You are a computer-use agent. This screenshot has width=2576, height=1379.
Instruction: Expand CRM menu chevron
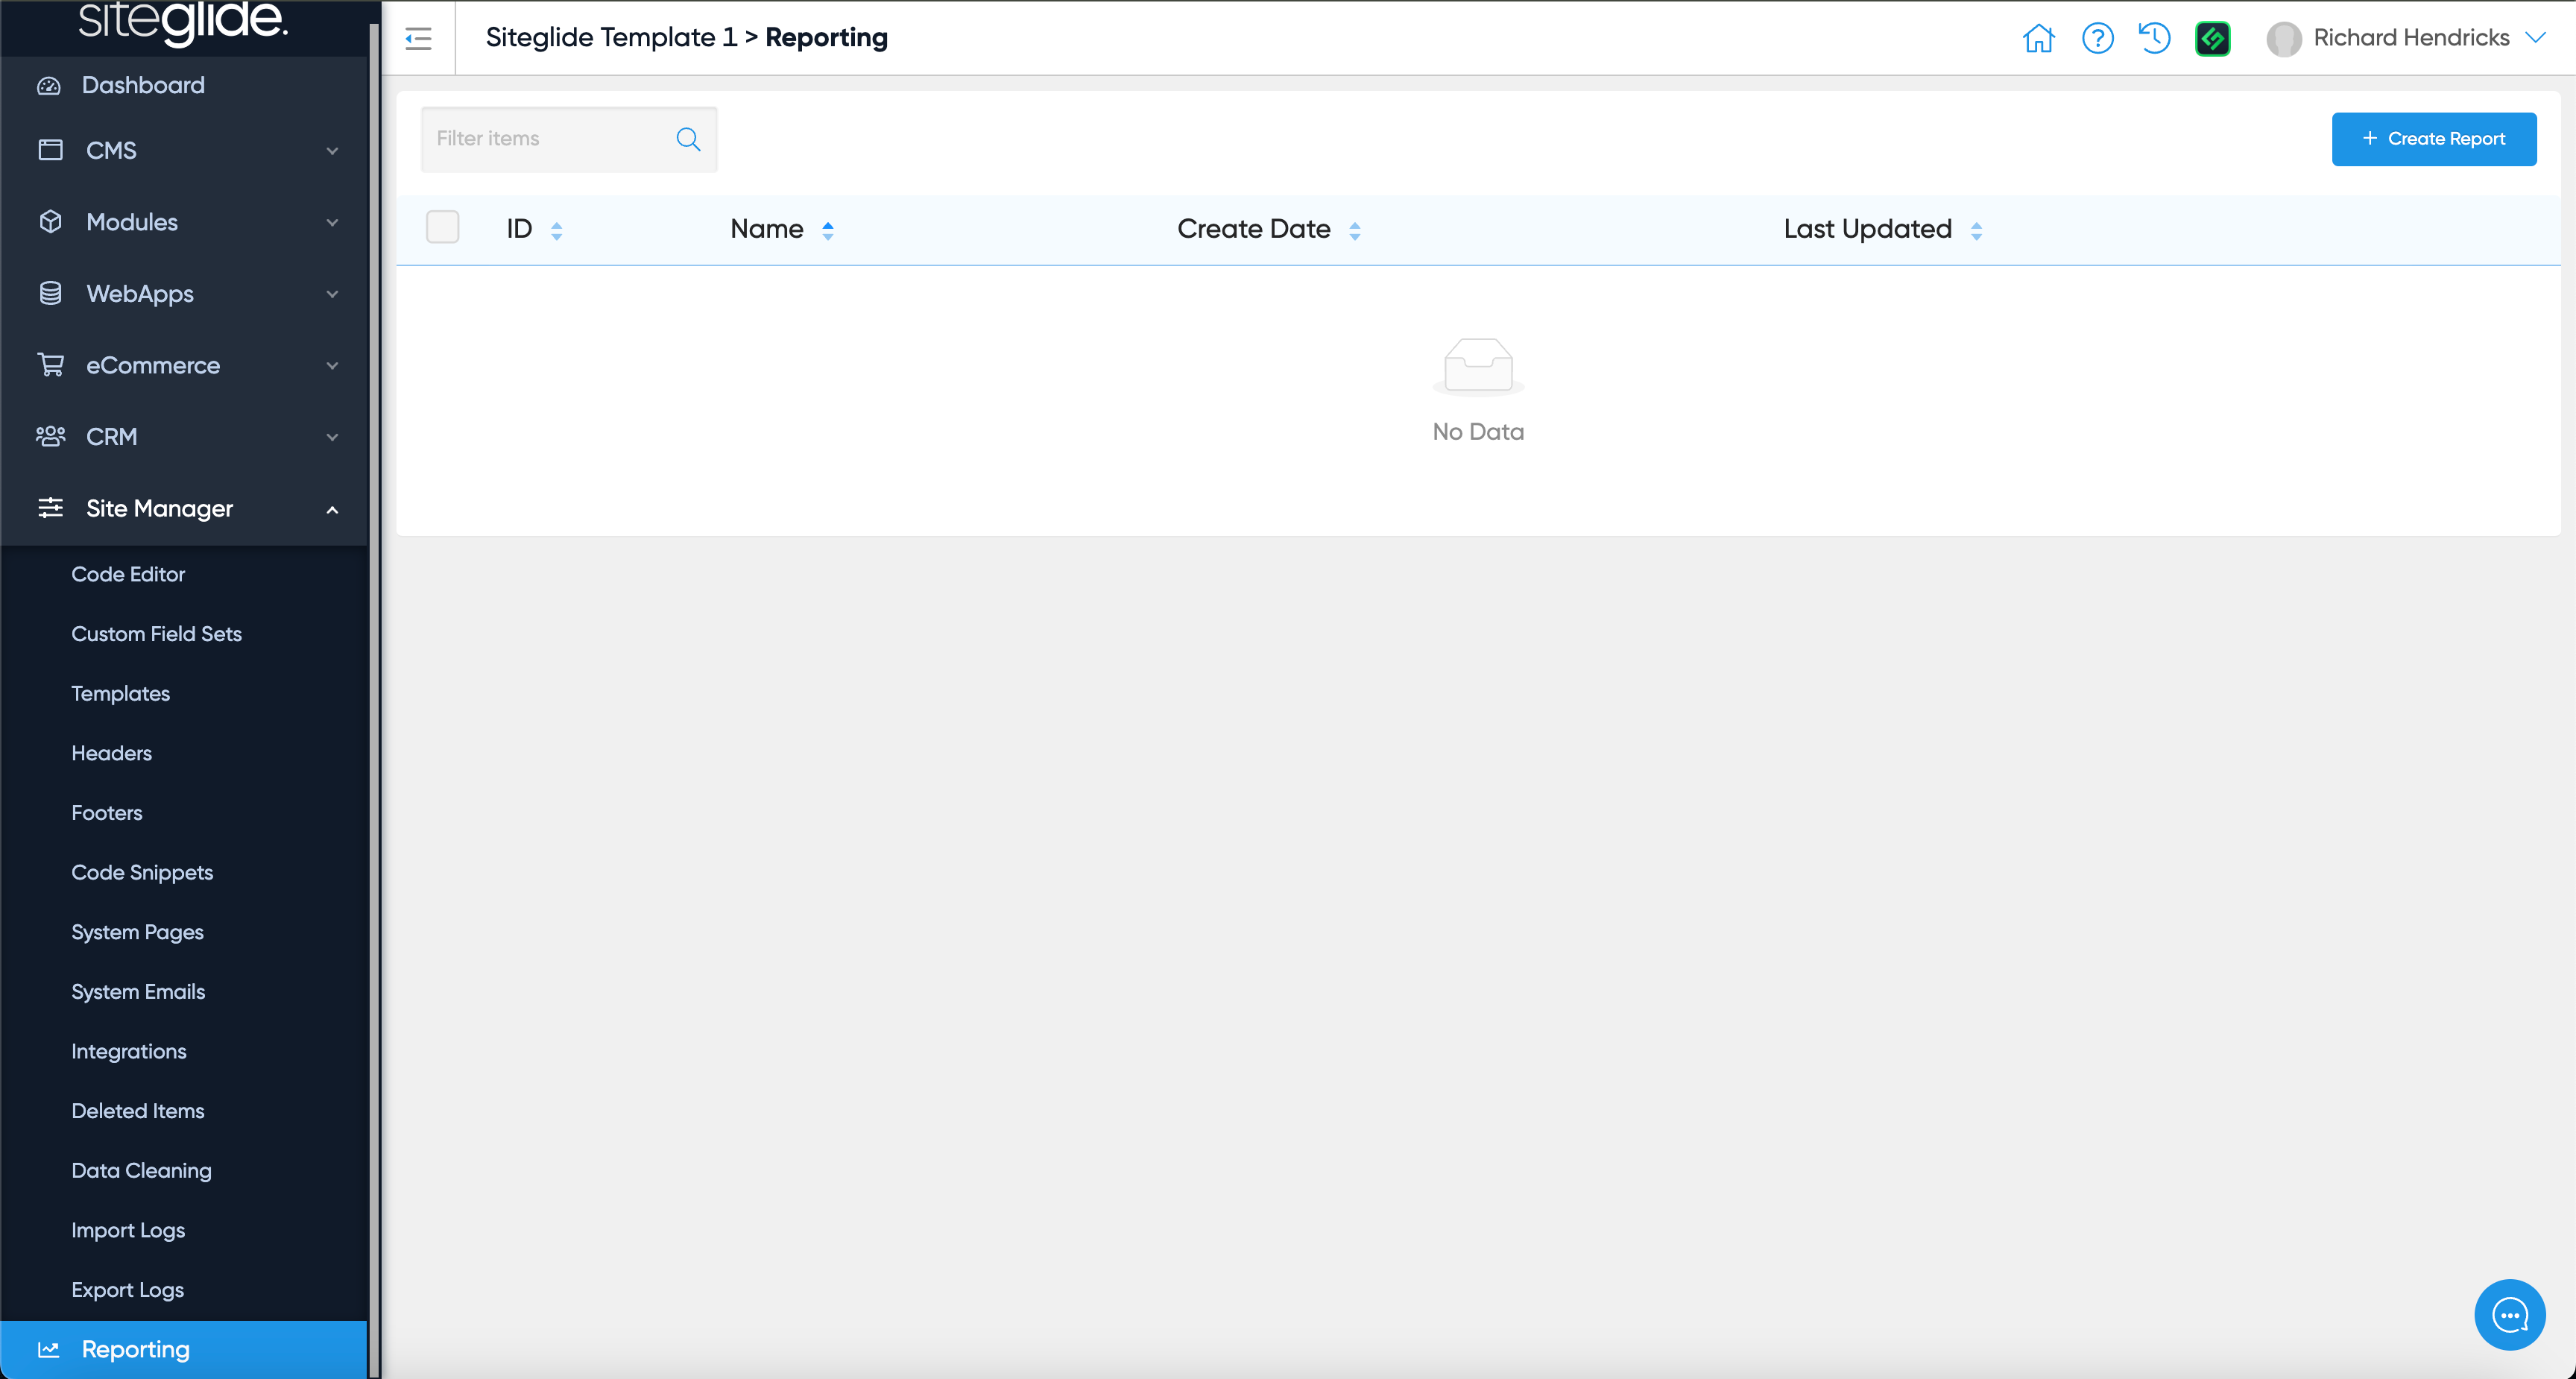click(x=332, y=437)
